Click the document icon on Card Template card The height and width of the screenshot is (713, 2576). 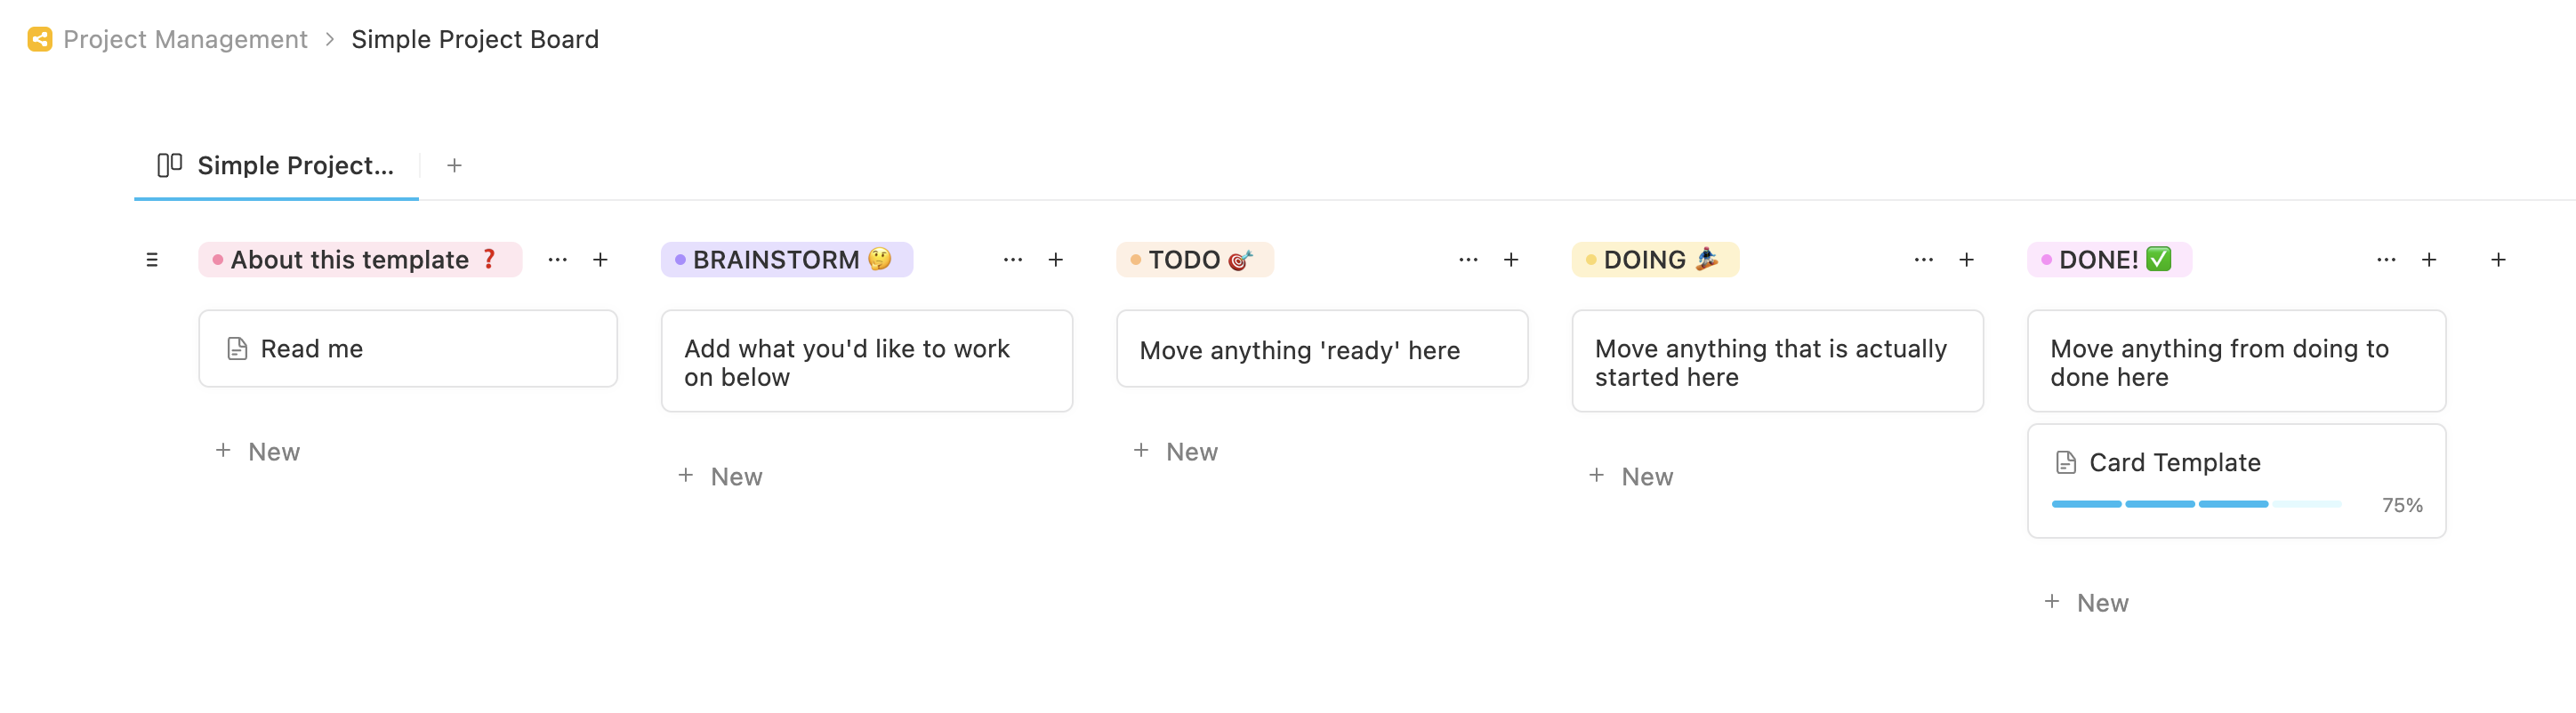pos(2067,462)
